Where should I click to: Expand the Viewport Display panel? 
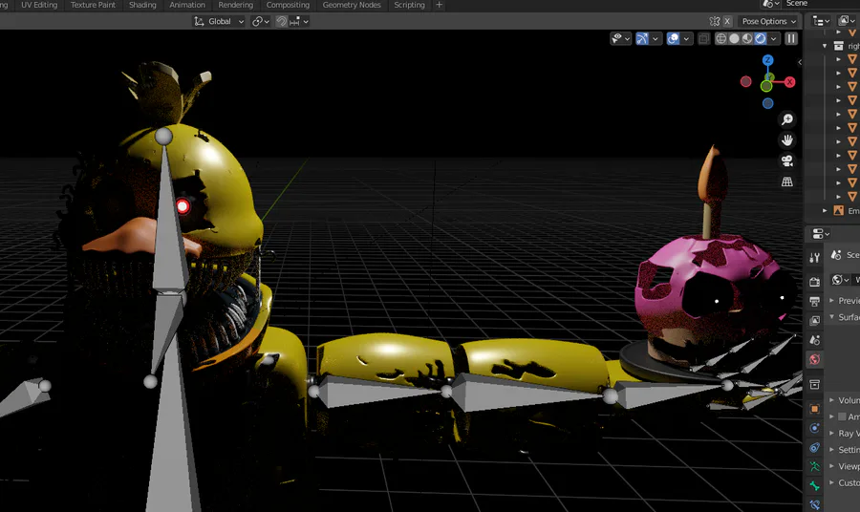pyautogui.click(x=832, y=466)
